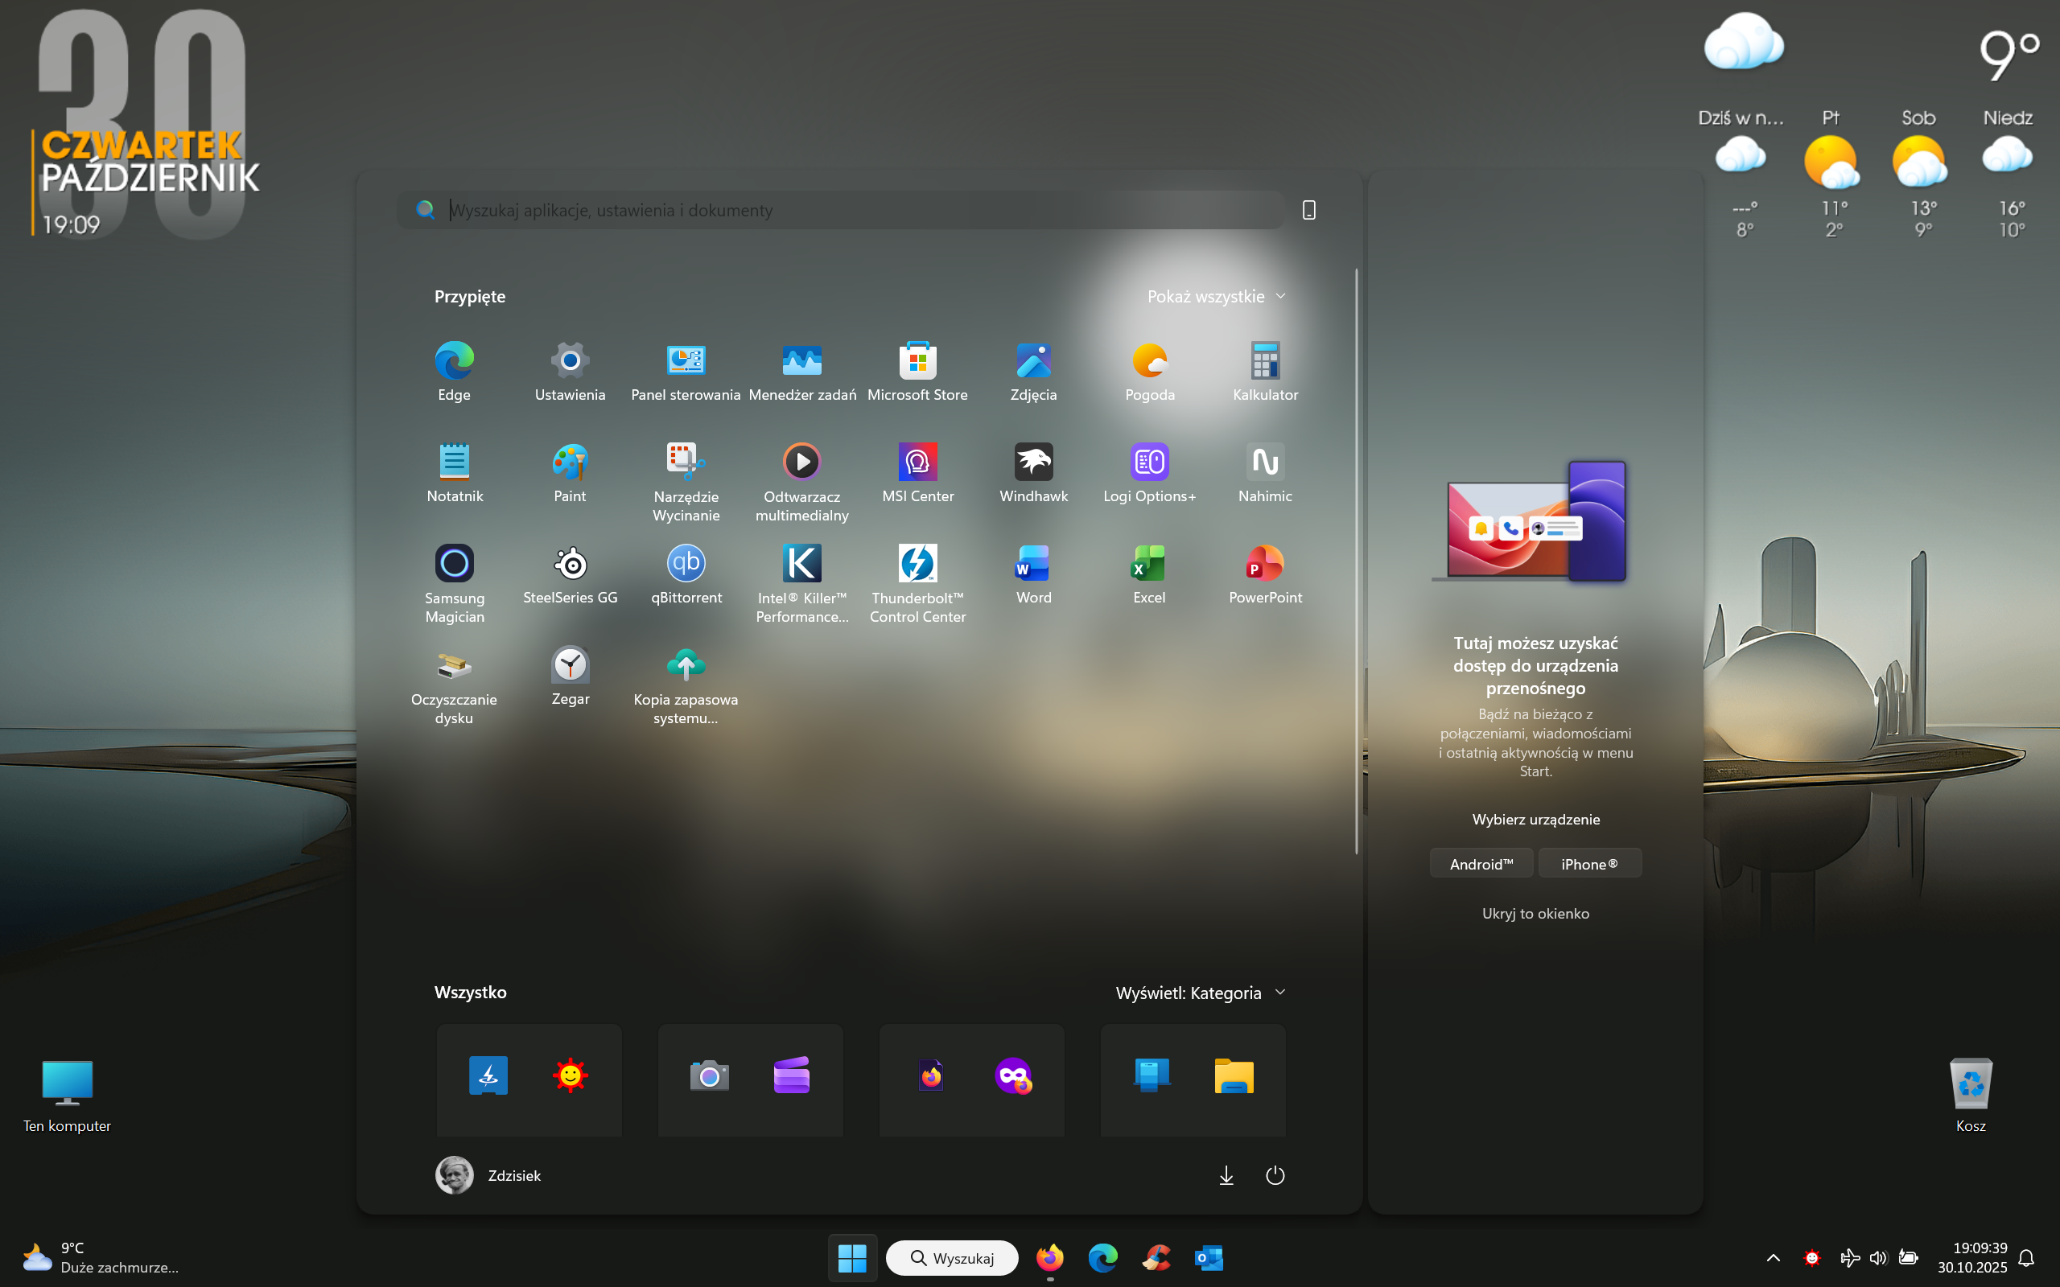Show hidden system tray icons chevron
Screen dimensions: 2060x1287
(x=1774, y=1257)
